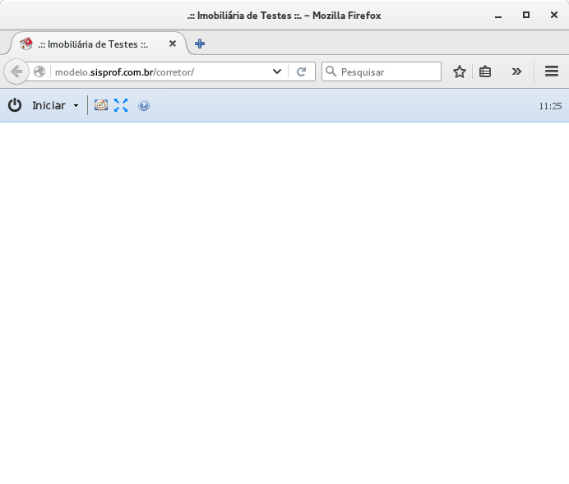Reload the page with the refresh icon
This screenshot has width=569, height=484.
pos(302,71)
